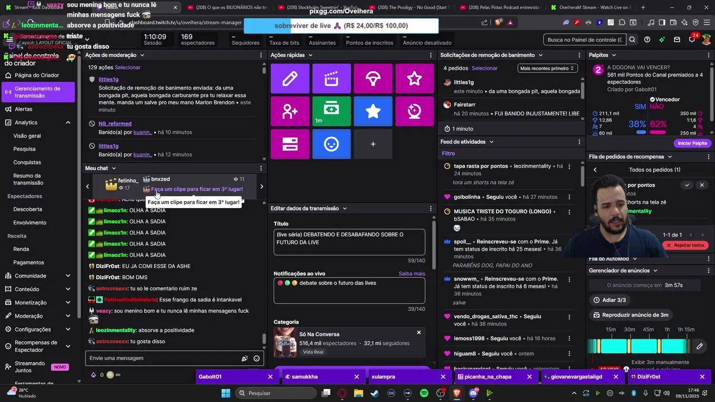Open the webcam rerun quick action tile
The width and height of the screenshot is (715, 402).
pos(414,111)
